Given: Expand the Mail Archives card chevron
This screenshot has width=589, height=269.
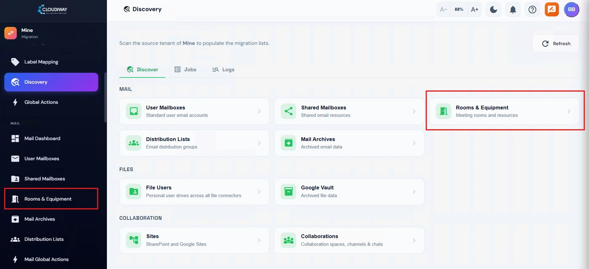Looking at the screenshot, I should tap(414, 143).
